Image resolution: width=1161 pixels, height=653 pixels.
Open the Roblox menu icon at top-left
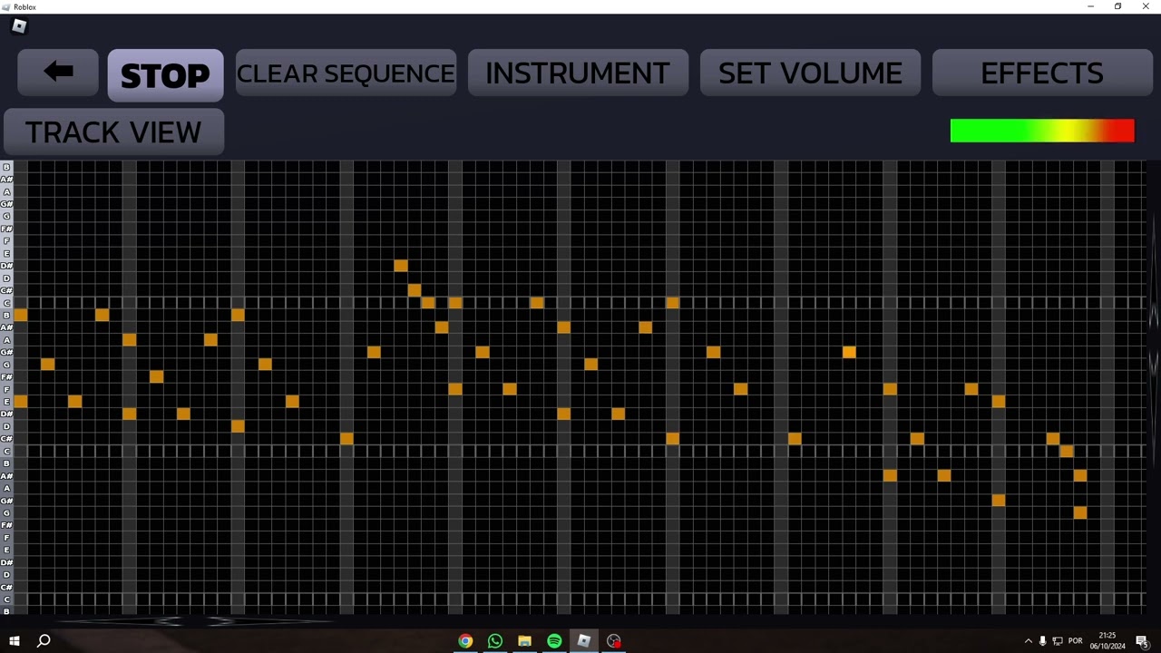click(19, 26)
